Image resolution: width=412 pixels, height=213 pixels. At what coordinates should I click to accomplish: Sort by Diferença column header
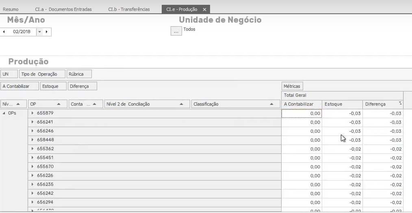(x=383, y=104)
